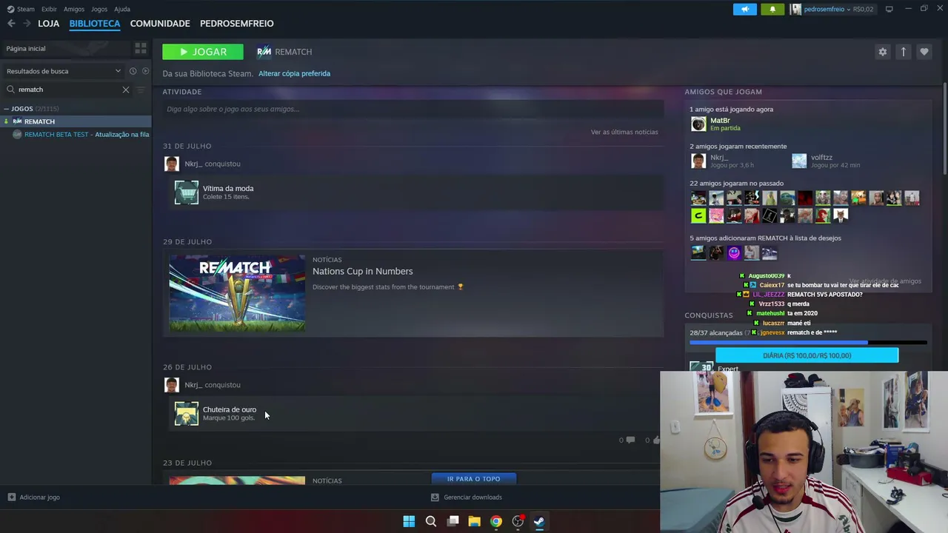Open the Windows Start menu
Image resolution: width=948 pixels, height=533 pixels.
pos(409,522)
